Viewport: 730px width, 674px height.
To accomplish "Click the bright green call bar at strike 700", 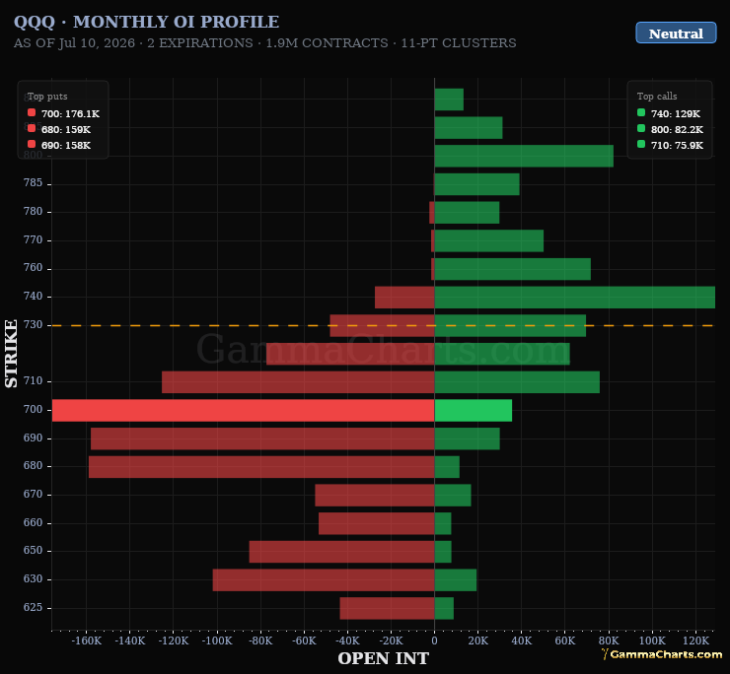I will pyautogui.click(x=473, y=410).
